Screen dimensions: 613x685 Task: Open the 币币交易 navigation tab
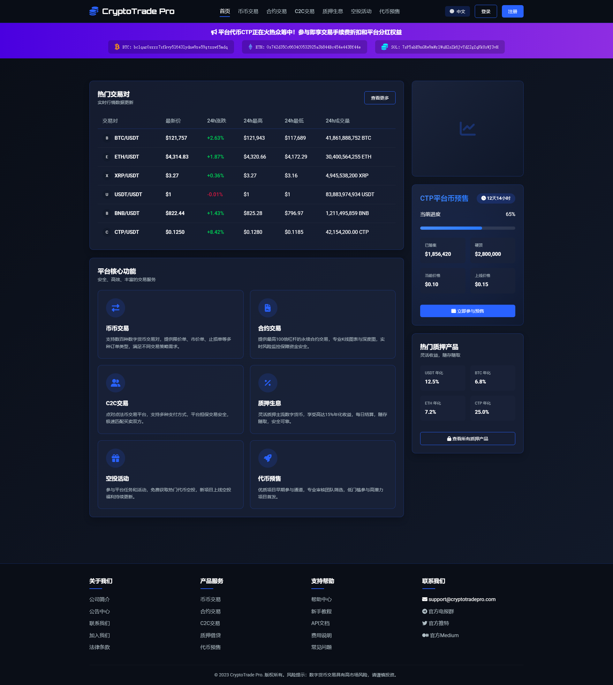[248, 11]
